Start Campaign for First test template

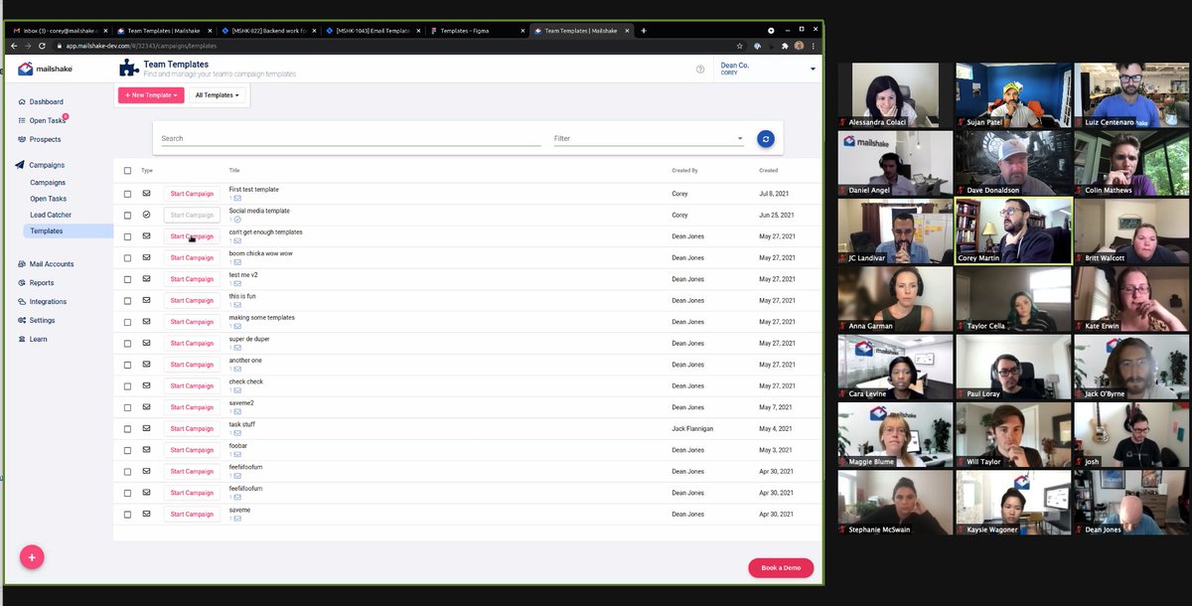(192, 194)
